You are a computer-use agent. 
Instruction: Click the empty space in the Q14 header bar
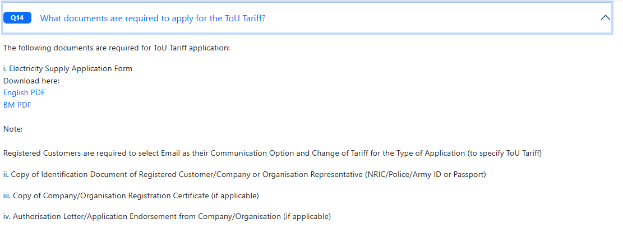tap(433, 18)
